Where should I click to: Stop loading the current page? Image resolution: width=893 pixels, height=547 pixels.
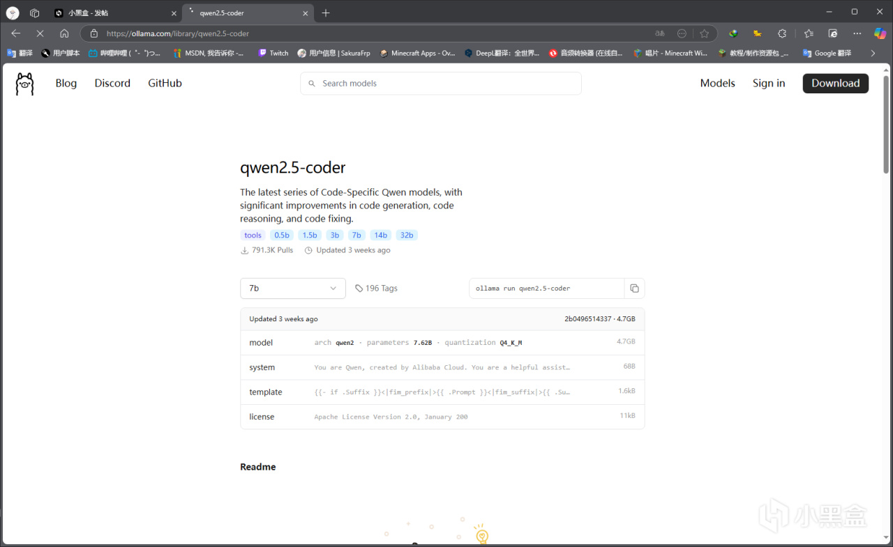pyautogui.click(x=40, y=33)
